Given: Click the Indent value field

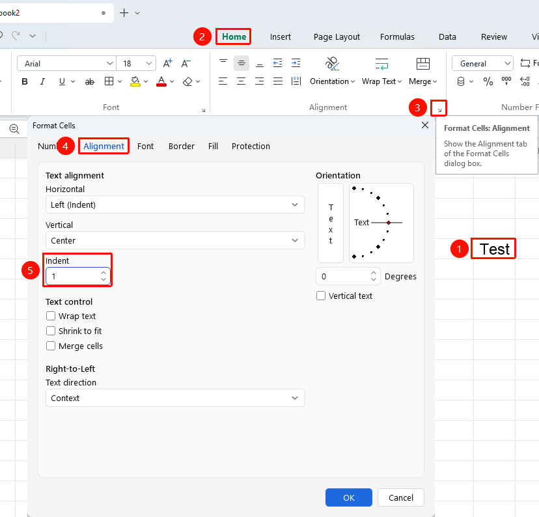Looking at the screenshot, I should pyautogui.click(x=78, y=276).
